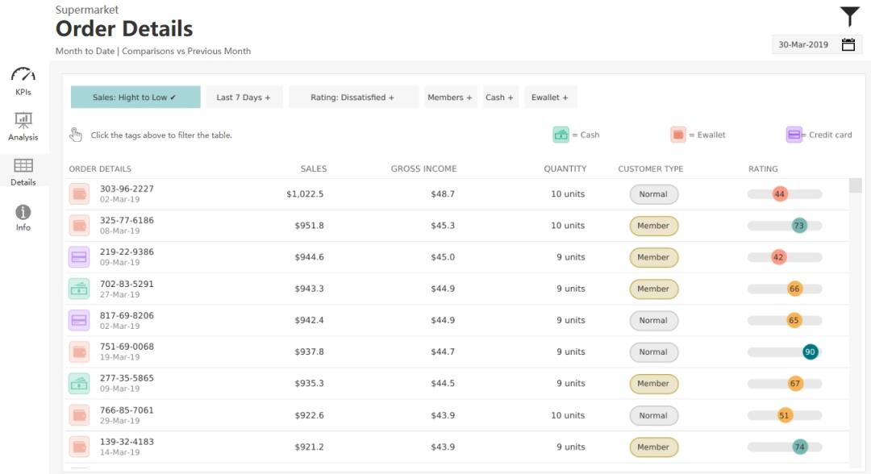This screenshot has width=871, height=474.
Task: Click Member badge for order 277-35-5865
Action: click(654, 384)
